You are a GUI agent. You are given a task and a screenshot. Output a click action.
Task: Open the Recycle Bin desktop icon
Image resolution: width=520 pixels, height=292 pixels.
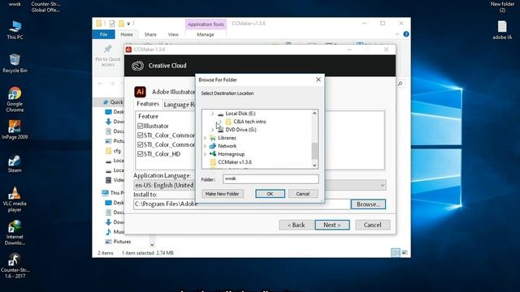15,63
